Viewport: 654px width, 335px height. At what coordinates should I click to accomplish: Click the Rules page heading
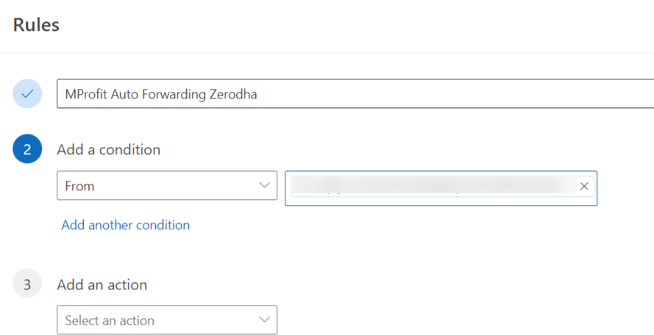36,24
